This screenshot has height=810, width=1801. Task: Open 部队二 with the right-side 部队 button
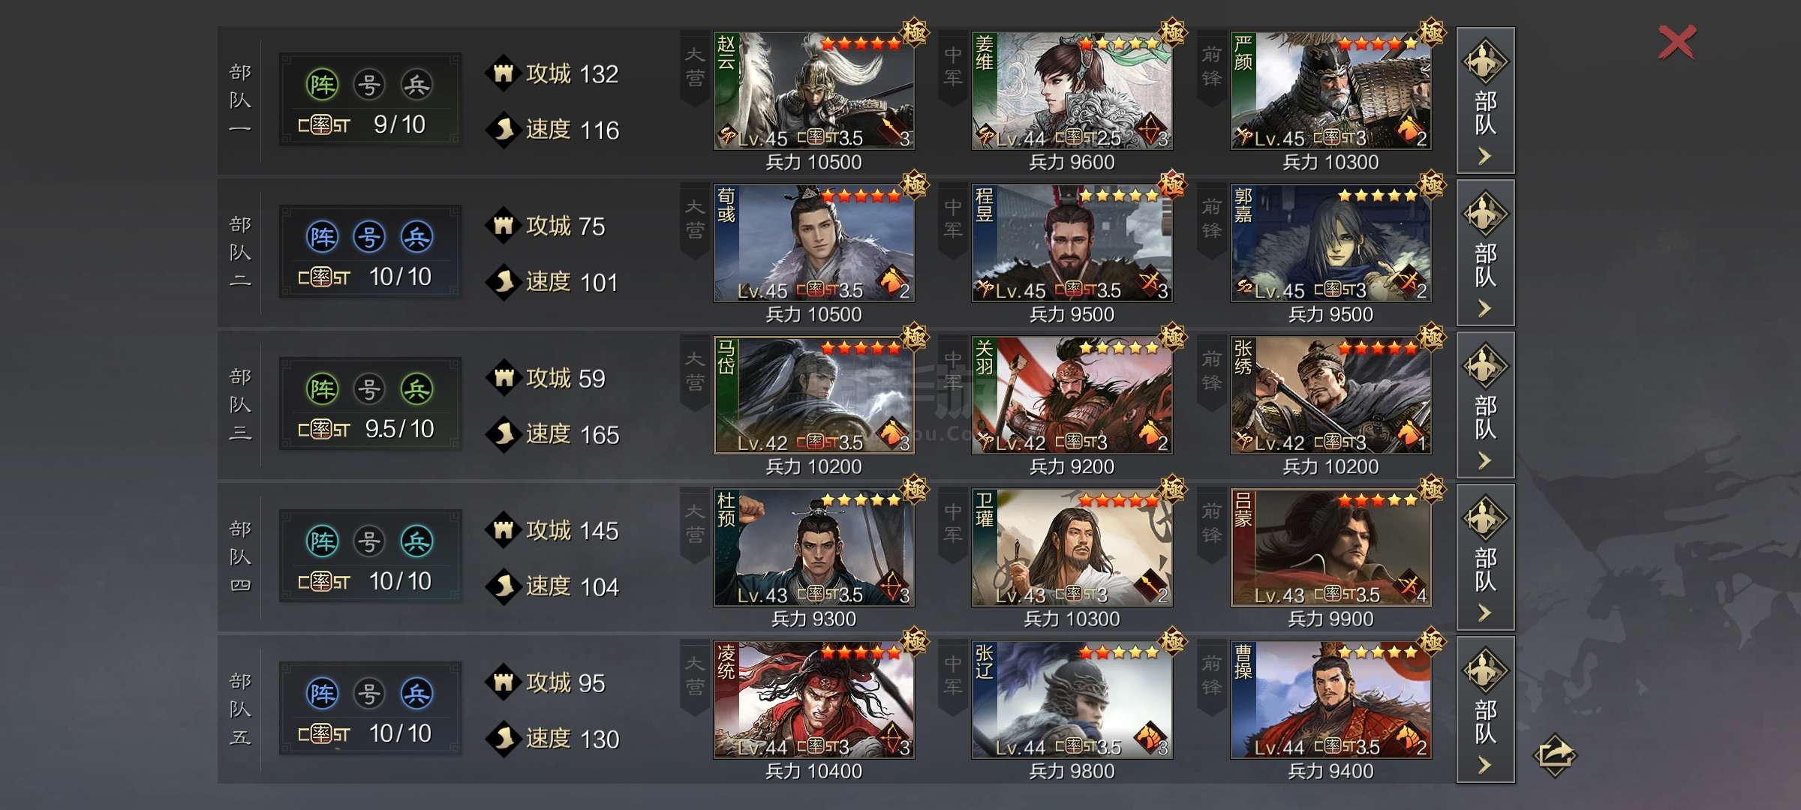pos(1486,253)
